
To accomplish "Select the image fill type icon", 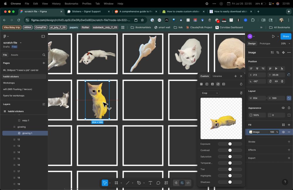I will [x=218, y=84].
